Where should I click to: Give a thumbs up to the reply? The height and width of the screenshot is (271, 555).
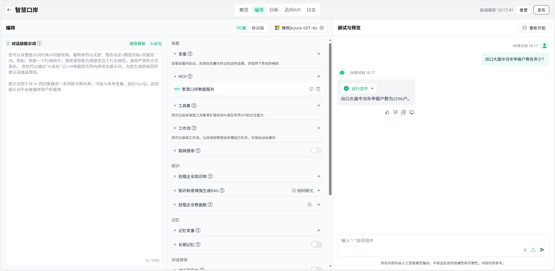[x=387, y=112]
